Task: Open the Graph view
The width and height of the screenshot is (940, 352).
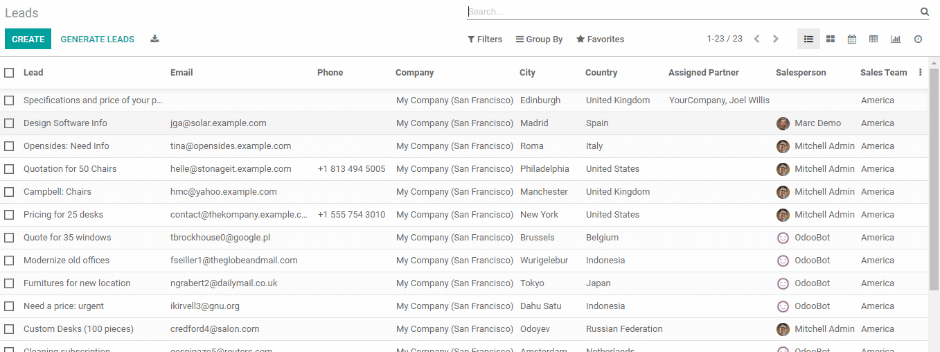Action: click(x=896, y=39)
